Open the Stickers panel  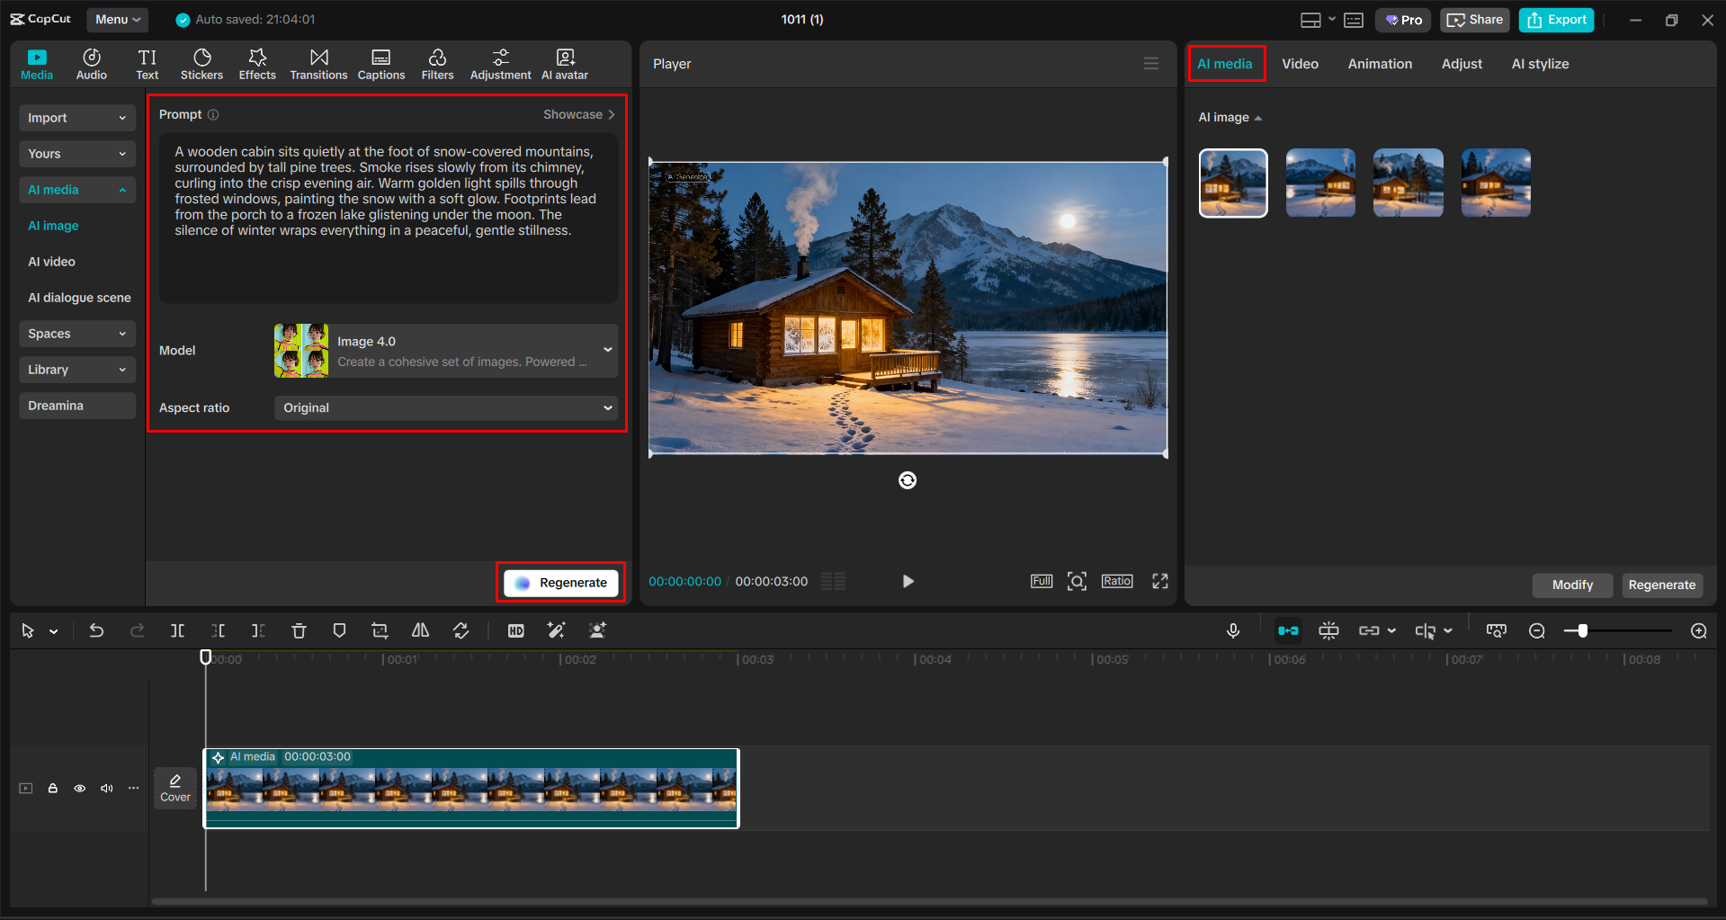coord(201,64)
